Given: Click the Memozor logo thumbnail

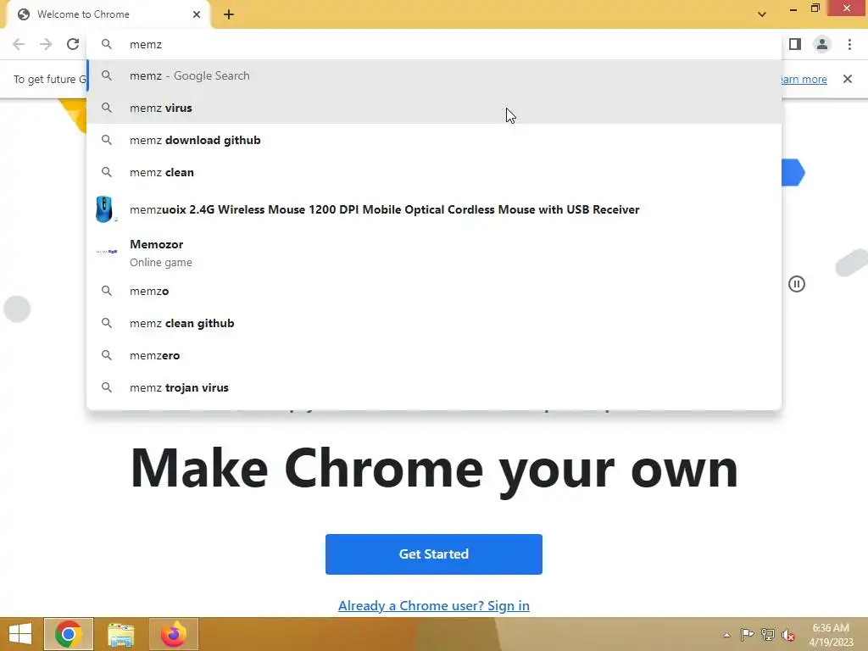Looking at the screenshot, I should pos(107,251).
